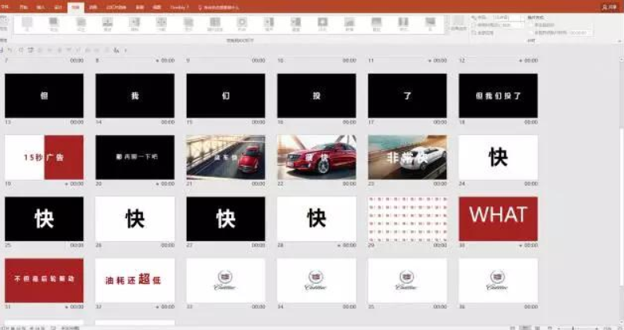Open the Review tab

pos(140,7)
